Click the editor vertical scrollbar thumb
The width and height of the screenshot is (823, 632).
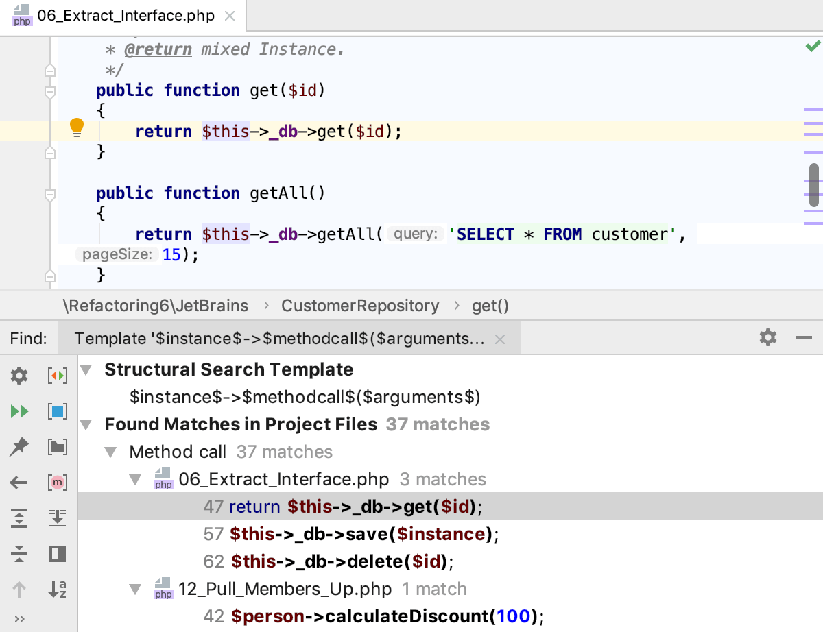coord(814,184)
